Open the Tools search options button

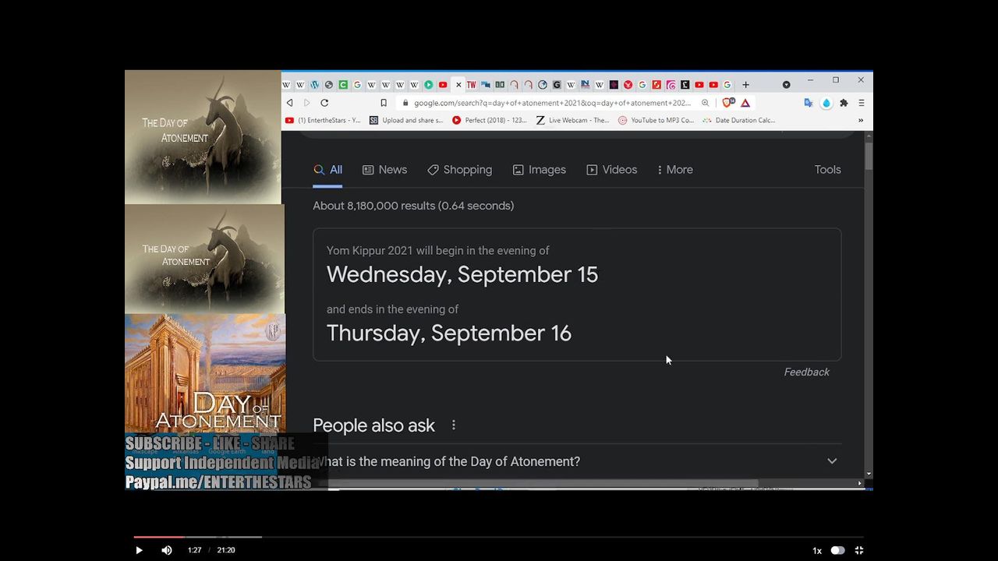827,170
